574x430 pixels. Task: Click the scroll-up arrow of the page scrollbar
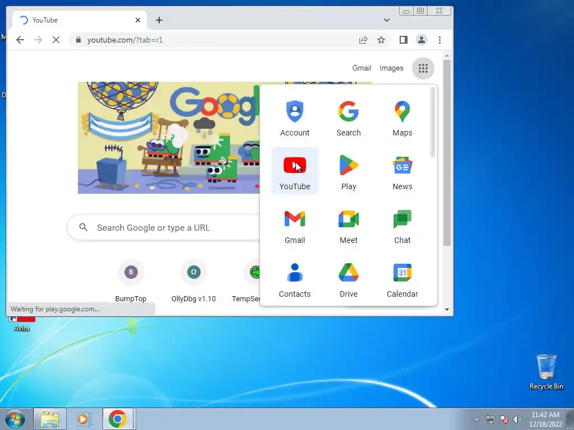(447, 55)
